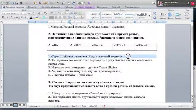The image size is (196, 110).
Task: Select Justify text alignment
Action: point(64,17)
